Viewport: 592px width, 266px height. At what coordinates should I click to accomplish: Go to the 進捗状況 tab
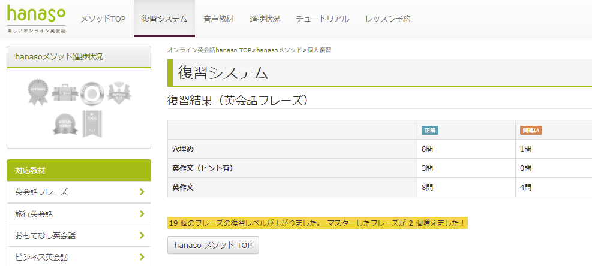click(x=265, y=19)
